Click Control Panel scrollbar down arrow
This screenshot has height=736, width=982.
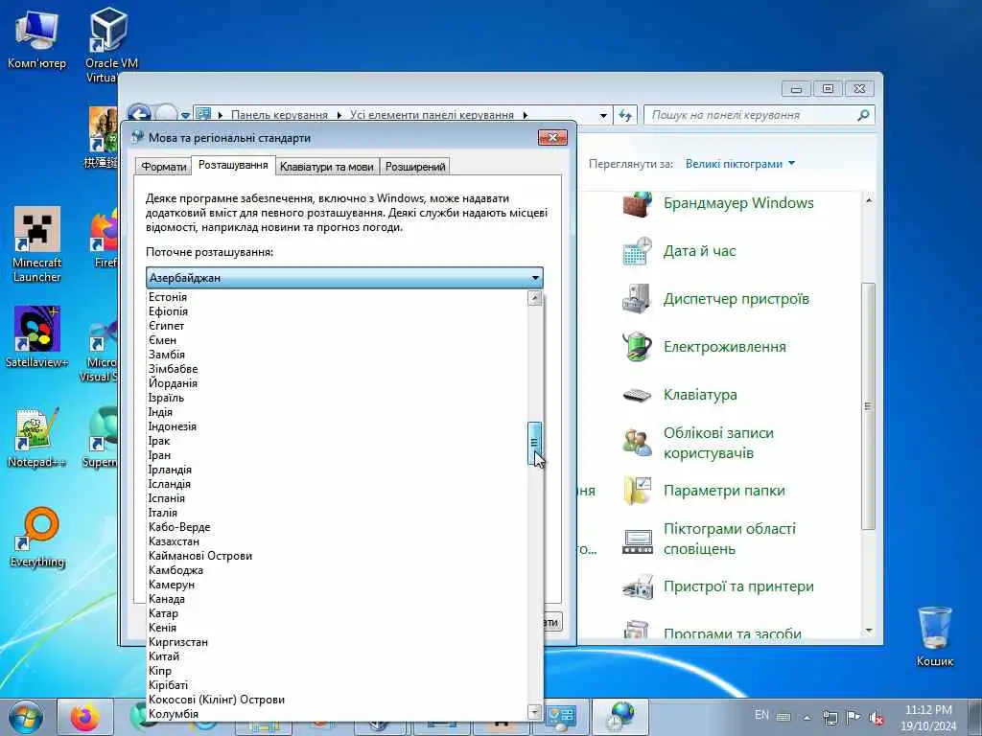pyautogui.click(x=868, y=631)
